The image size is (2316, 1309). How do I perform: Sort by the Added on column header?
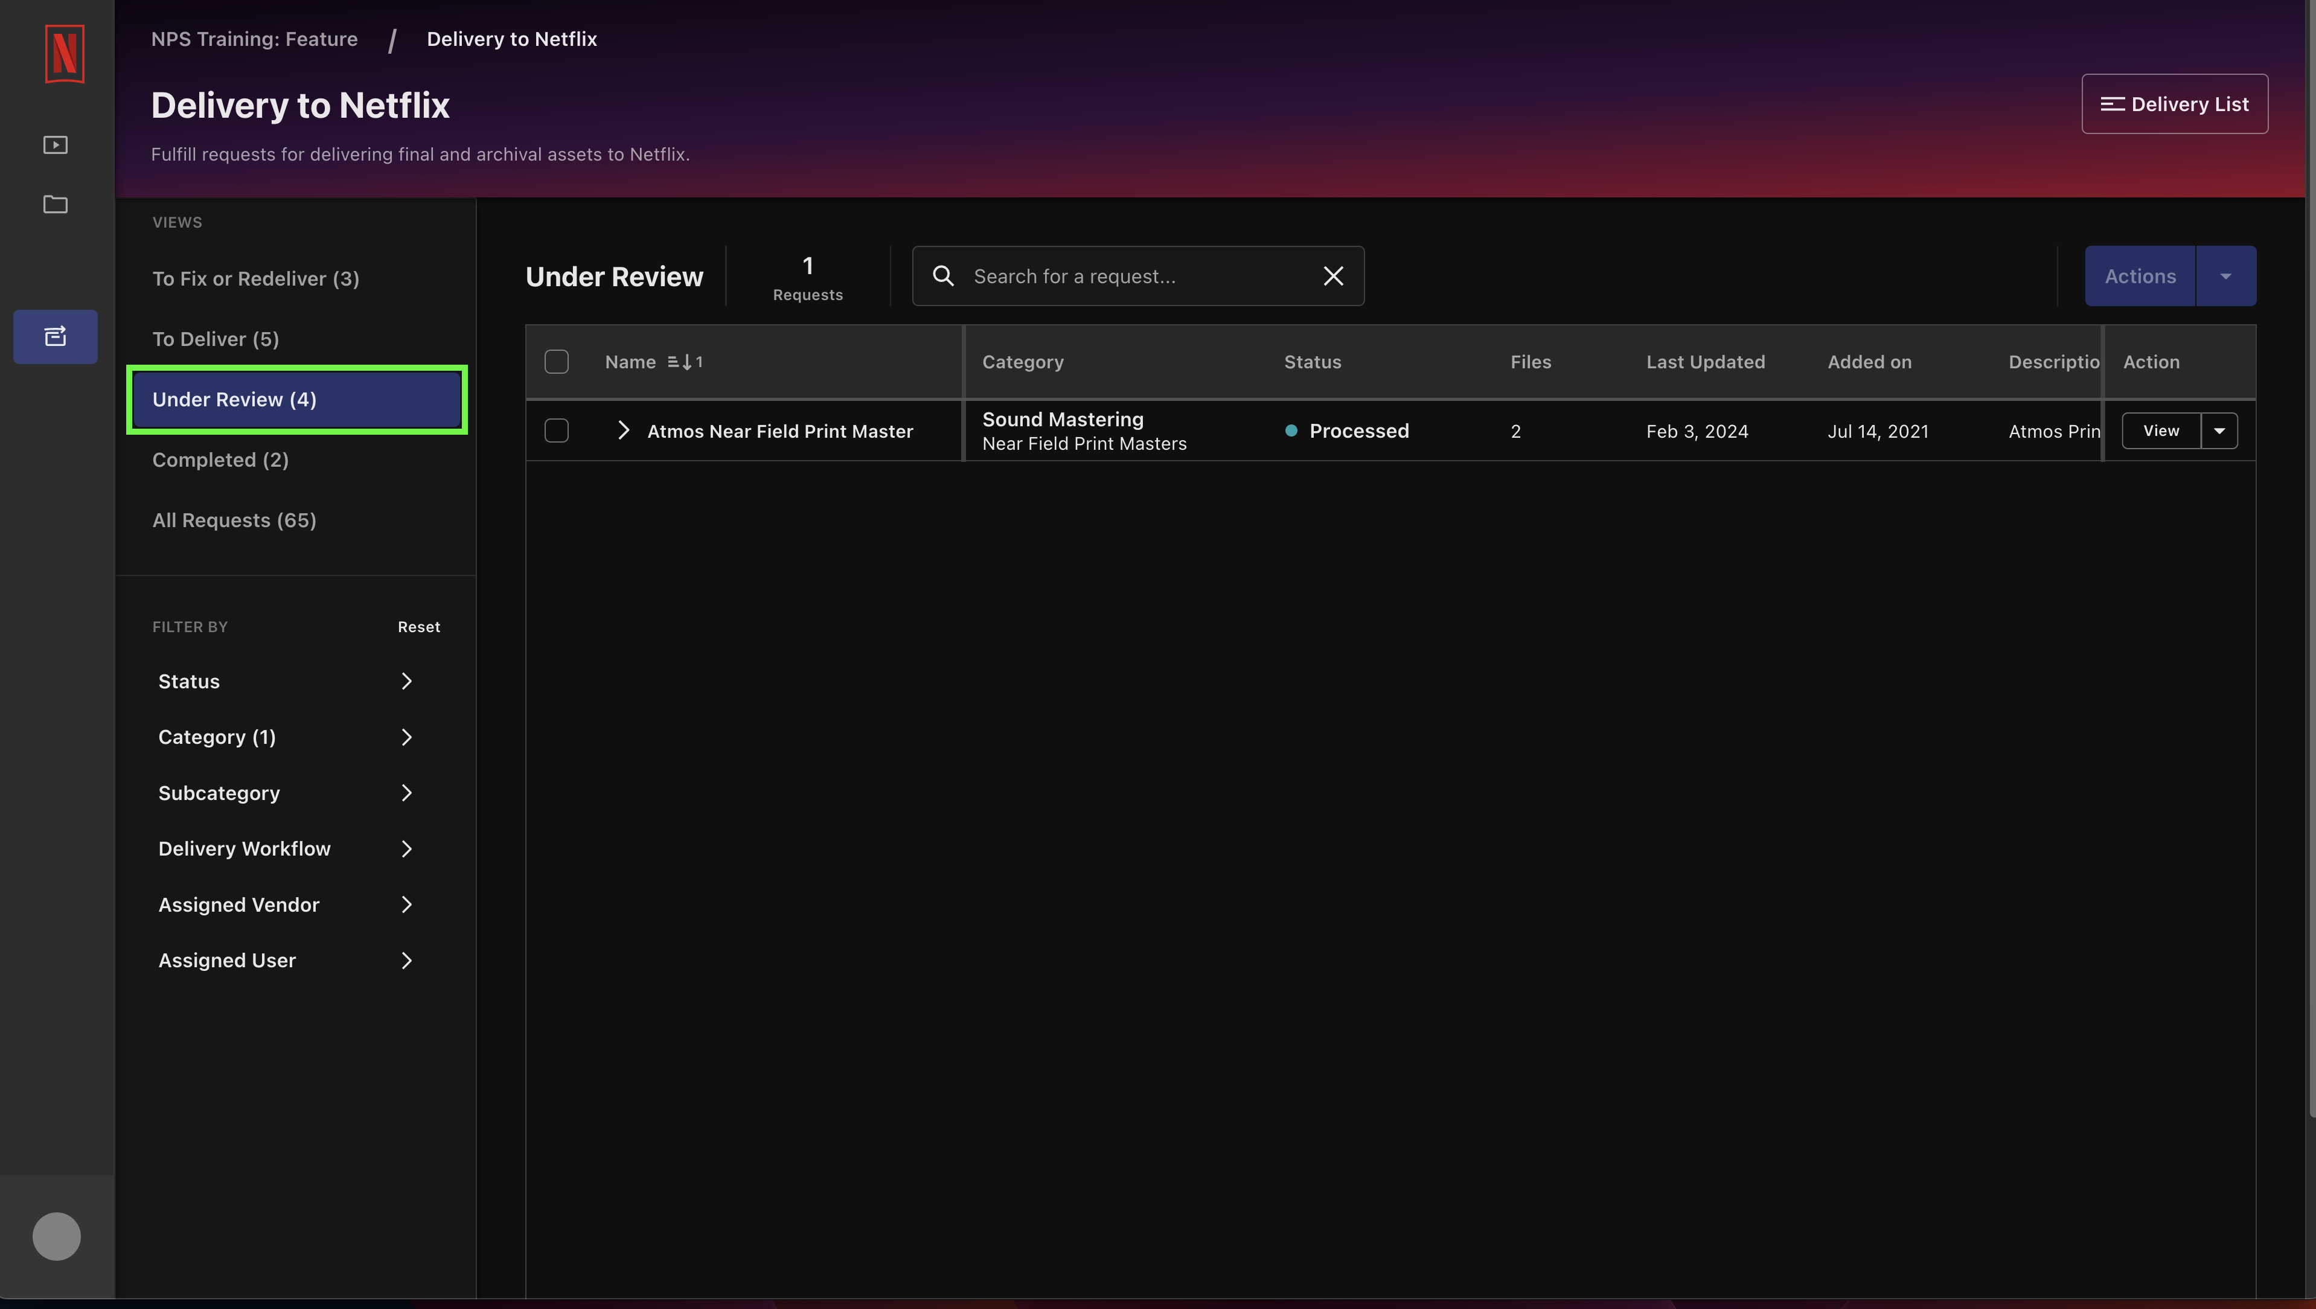click(x=1869, y=362)
